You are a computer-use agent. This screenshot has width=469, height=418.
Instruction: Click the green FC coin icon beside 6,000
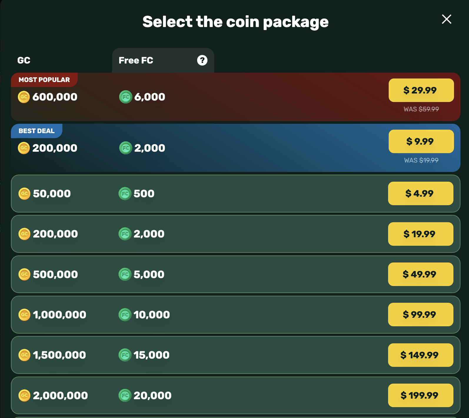pos(126,97)
